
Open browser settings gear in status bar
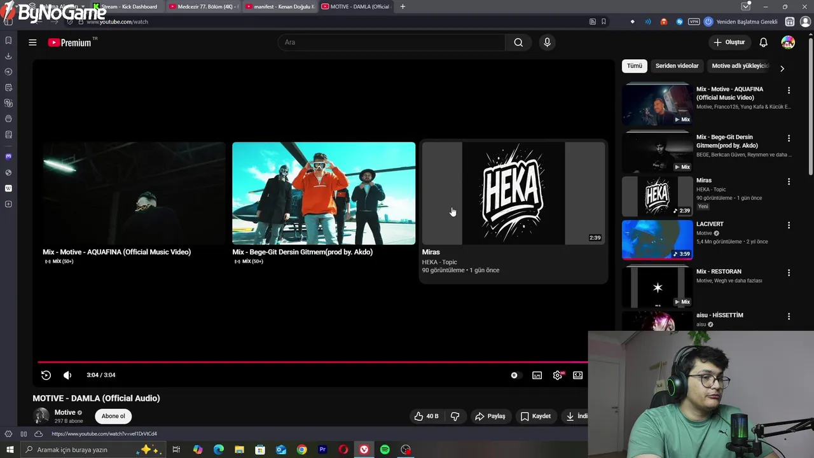[x=8, y=434]
